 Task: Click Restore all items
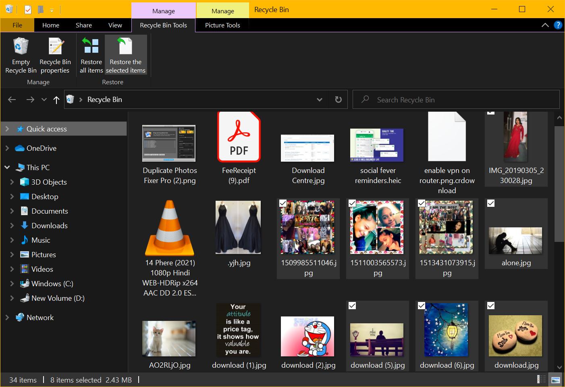(91, 54)
